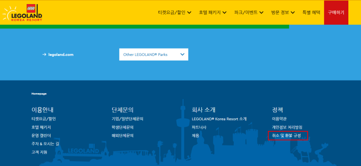Open the Other LEGOLAND® Parks dropdown
This screenshot has height=166, width=361.
click(x=153, y=54)
